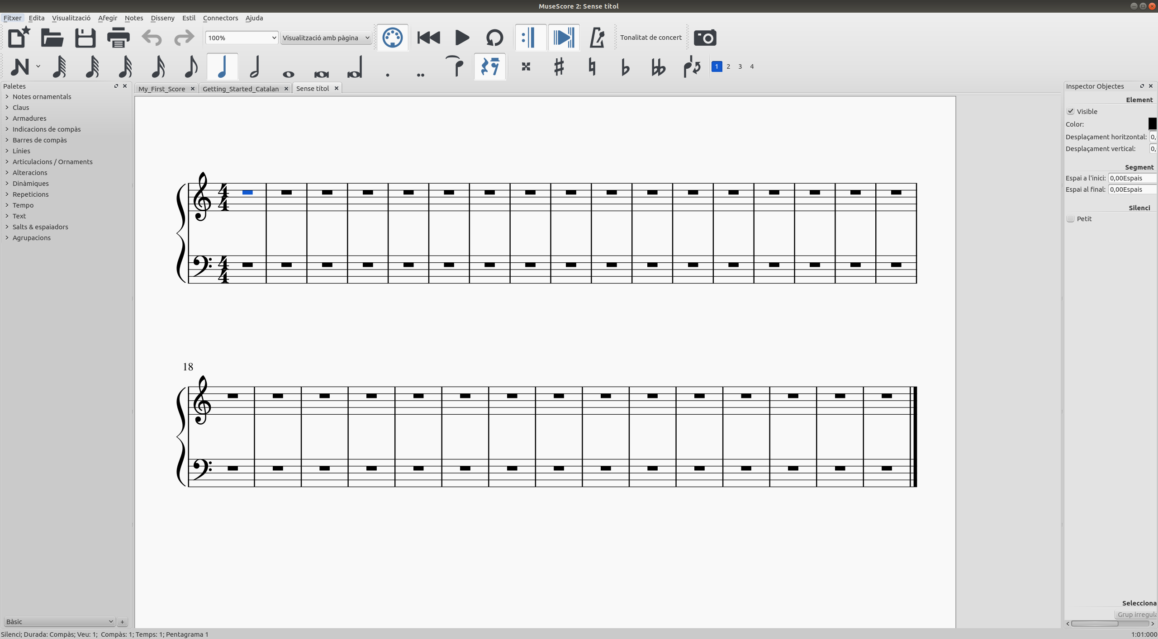Start score playback with play button
Screen dimensions: 1158x639
pyautogui.click(x=462, y=38)
